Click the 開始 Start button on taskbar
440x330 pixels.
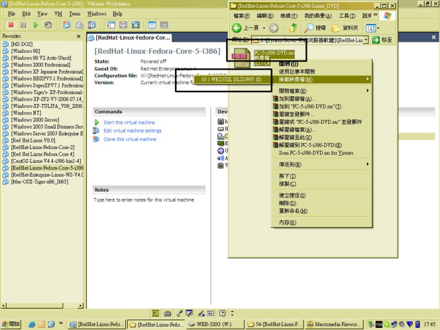click(11, 324)
